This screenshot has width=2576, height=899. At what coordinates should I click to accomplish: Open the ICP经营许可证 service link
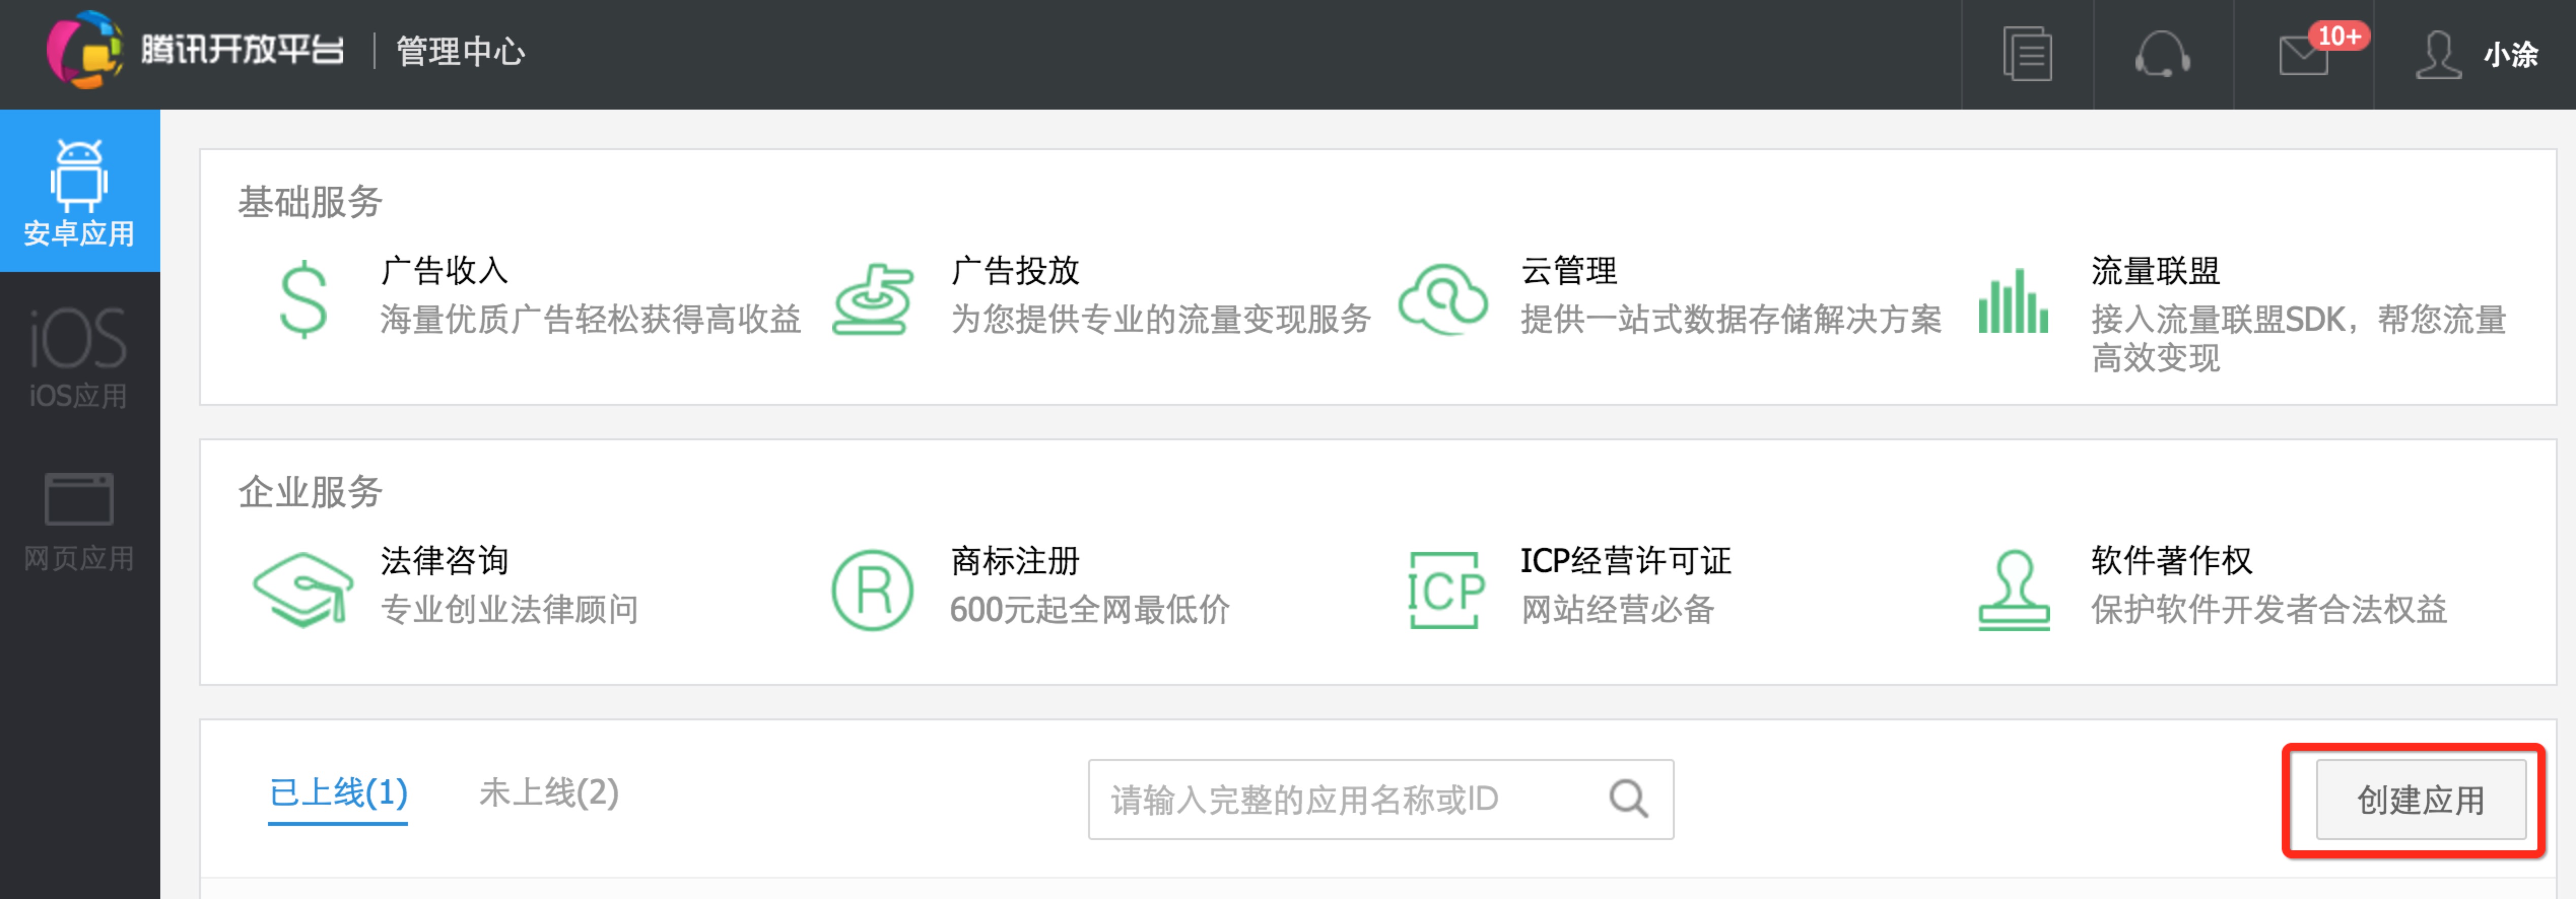[1625, 560]
